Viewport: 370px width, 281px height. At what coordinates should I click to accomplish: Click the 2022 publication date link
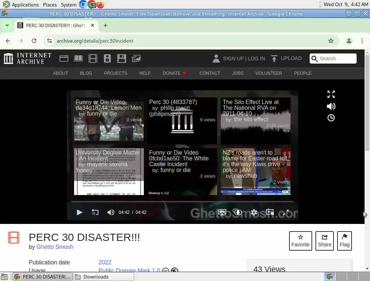click(105, 262)
